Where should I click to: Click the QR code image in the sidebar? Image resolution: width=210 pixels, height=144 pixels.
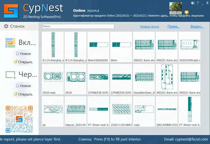(19, 119)
